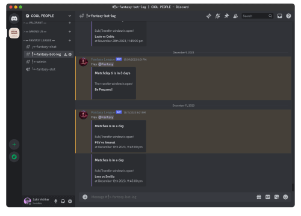301x216 pixels.
Task: Open Discord direct messages home icon
Action: 14,19
